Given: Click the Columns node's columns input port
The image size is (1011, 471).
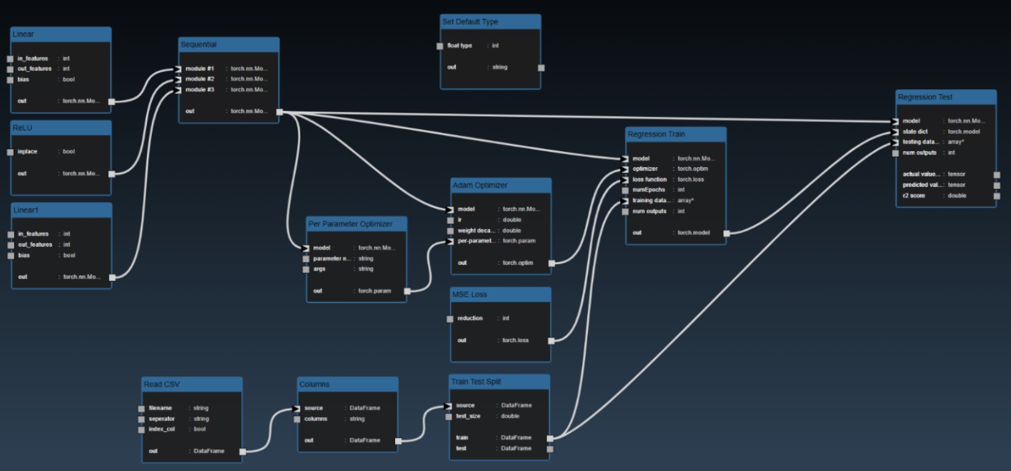Looking at the screenshot, I should (297, 420).
